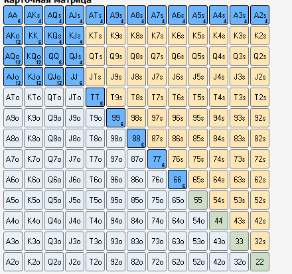Select the 43o offsuit cell

pos(218,241)
